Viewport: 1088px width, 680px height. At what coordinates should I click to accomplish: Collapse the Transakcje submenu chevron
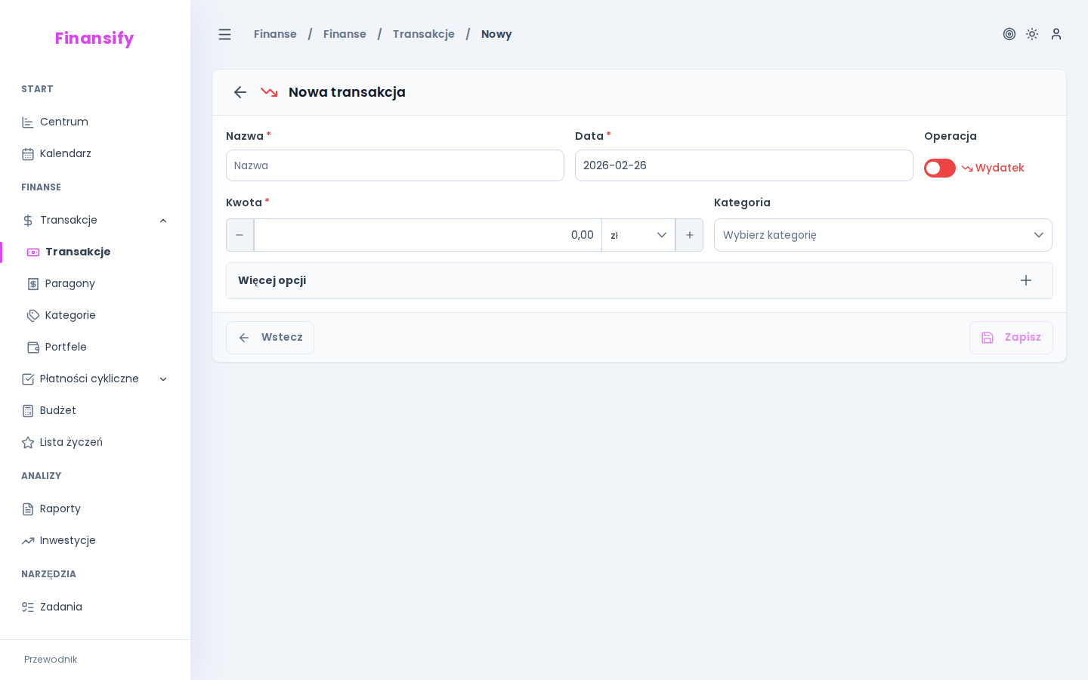click(x=163, y=220)
